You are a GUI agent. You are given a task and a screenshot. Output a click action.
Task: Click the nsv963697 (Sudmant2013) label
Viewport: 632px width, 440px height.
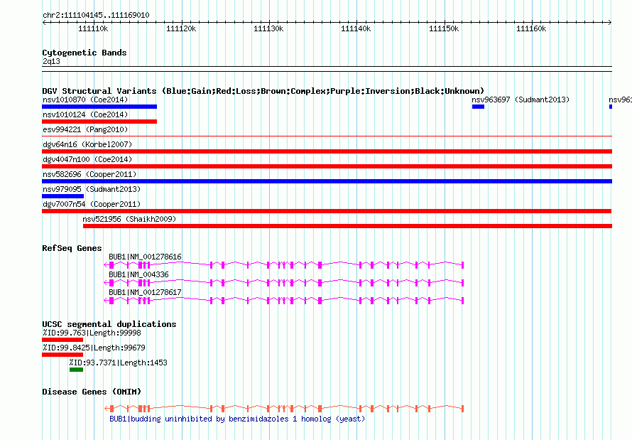521,100
